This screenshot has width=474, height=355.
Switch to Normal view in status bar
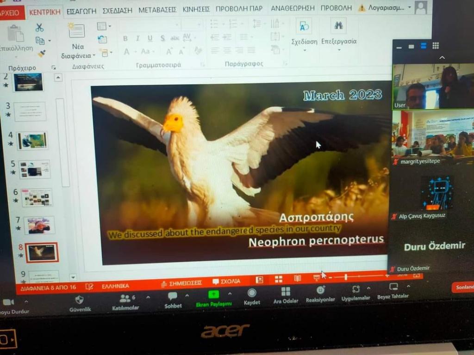260,280
